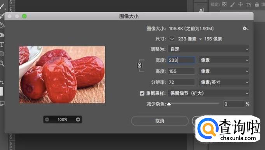This screenshot has height=150, width=265.
Task: Toggle the constrain proportions chain link icon
Action: [x=139, y=65]
